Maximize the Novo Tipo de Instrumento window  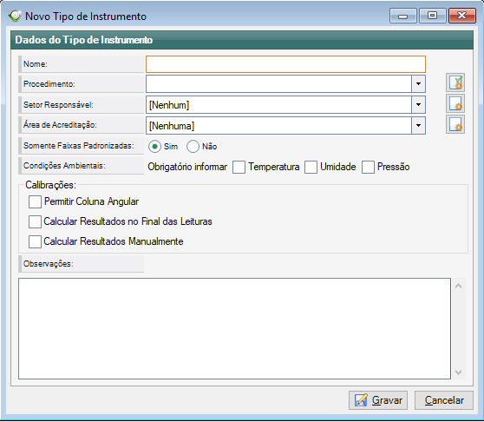click(433, 16)
